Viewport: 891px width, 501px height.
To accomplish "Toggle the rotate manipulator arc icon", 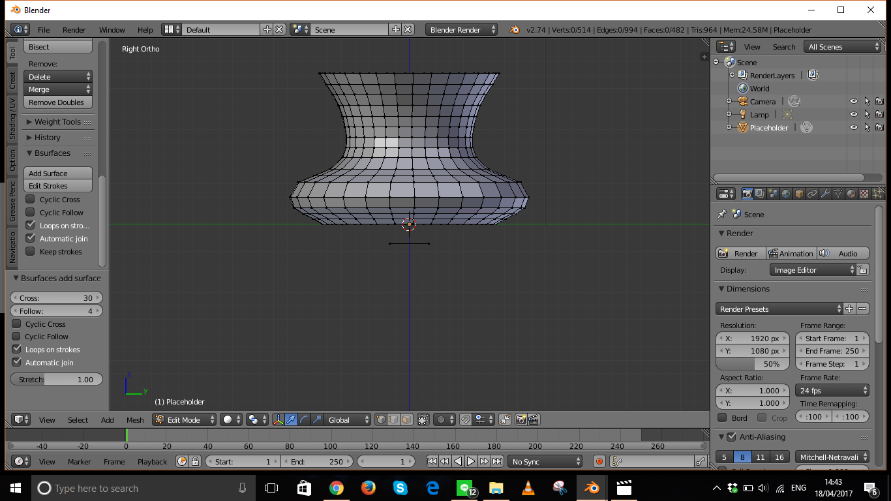I will [x=305, y=419].
